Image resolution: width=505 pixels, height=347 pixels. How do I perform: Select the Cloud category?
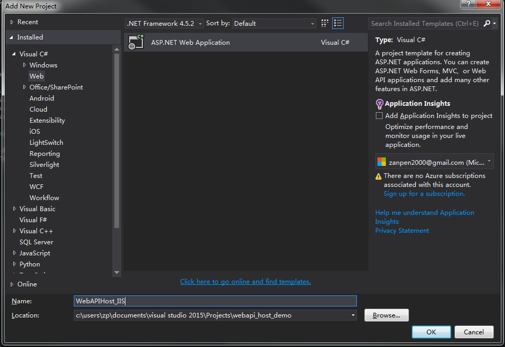coord(38,110)
